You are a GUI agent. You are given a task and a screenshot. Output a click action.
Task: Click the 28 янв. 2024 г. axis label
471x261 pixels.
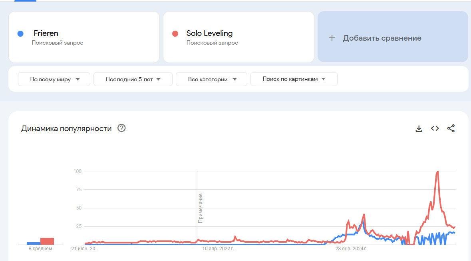click(351, 249)
